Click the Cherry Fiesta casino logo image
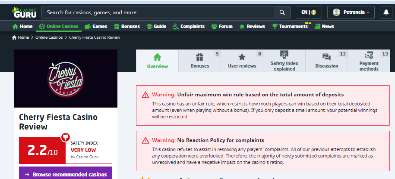The image size is (395, 179). [66, 78]
